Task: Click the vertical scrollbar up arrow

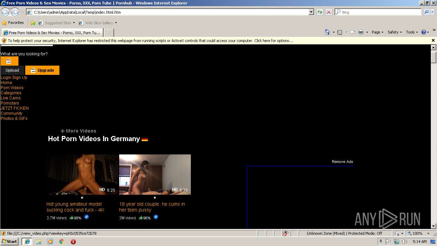Action: pos(434,48)
